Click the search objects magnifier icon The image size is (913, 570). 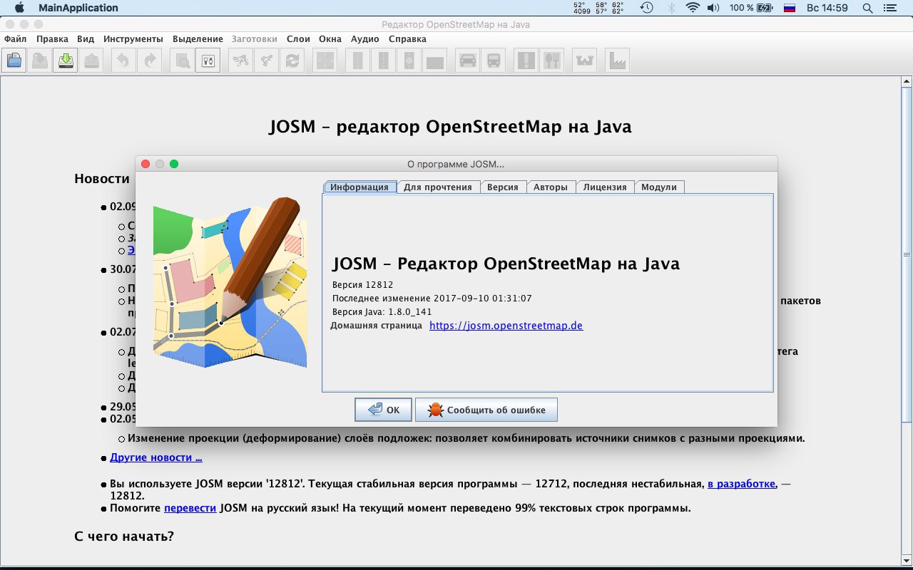click(182, 61)
